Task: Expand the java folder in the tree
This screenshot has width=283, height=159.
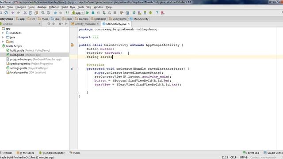Action: (x=3, y=37)
